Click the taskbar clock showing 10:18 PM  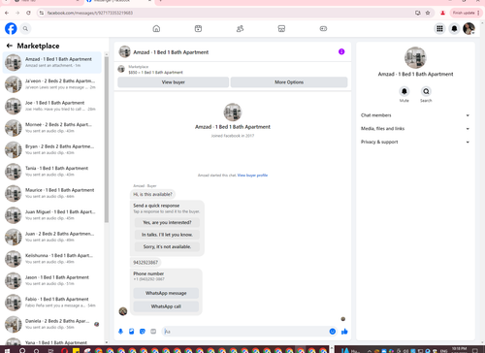459,350
